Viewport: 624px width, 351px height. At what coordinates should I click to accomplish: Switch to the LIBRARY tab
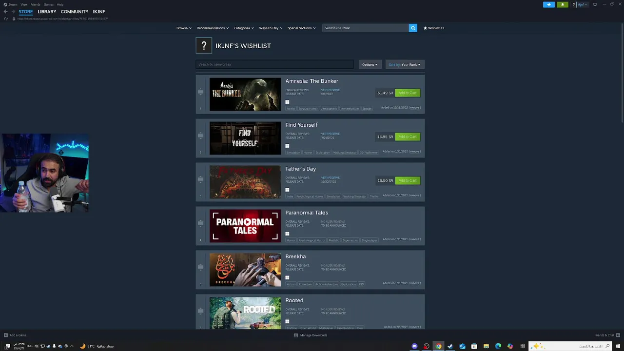click(47, 11)
